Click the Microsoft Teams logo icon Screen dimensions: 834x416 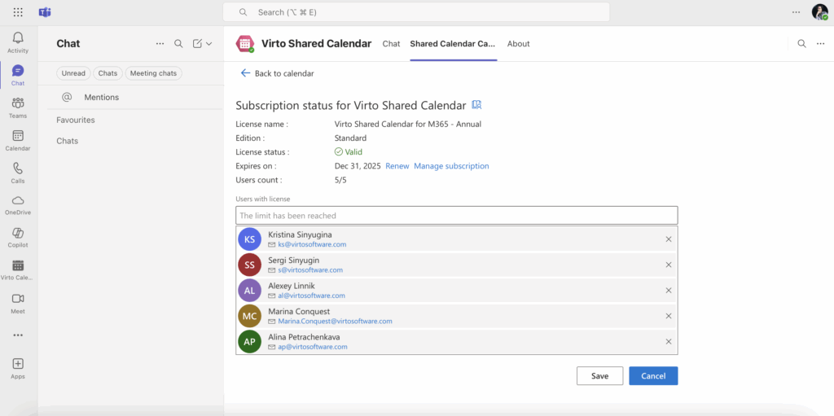tap(45, 12)
